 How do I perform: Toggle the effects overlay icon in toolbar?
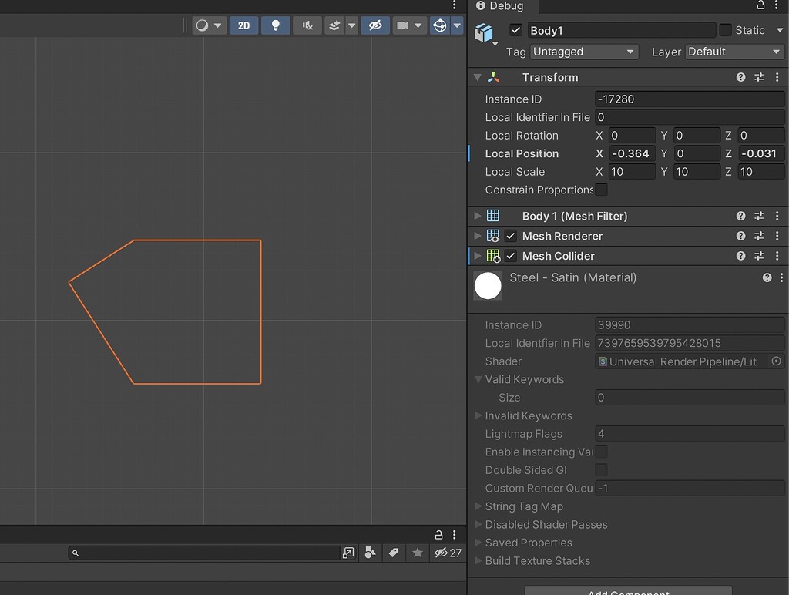tap(334, 25)
